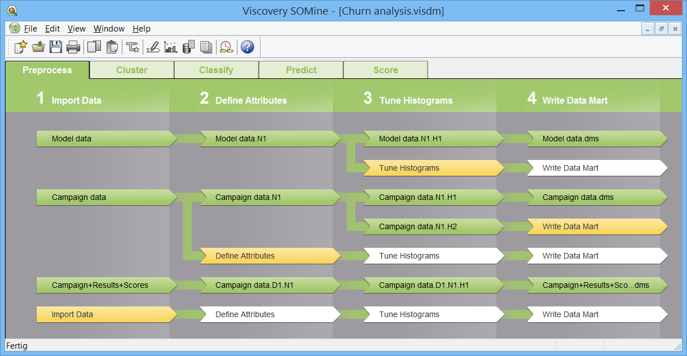This screenshot has width=687, height=356.
Task: Select the 'Campaign data.N1.H2' histogram step
Action: pyautogui.click(x=434, y=226)
